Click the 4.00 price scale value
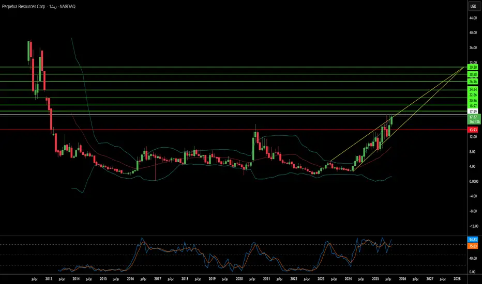 coord(474,166)
